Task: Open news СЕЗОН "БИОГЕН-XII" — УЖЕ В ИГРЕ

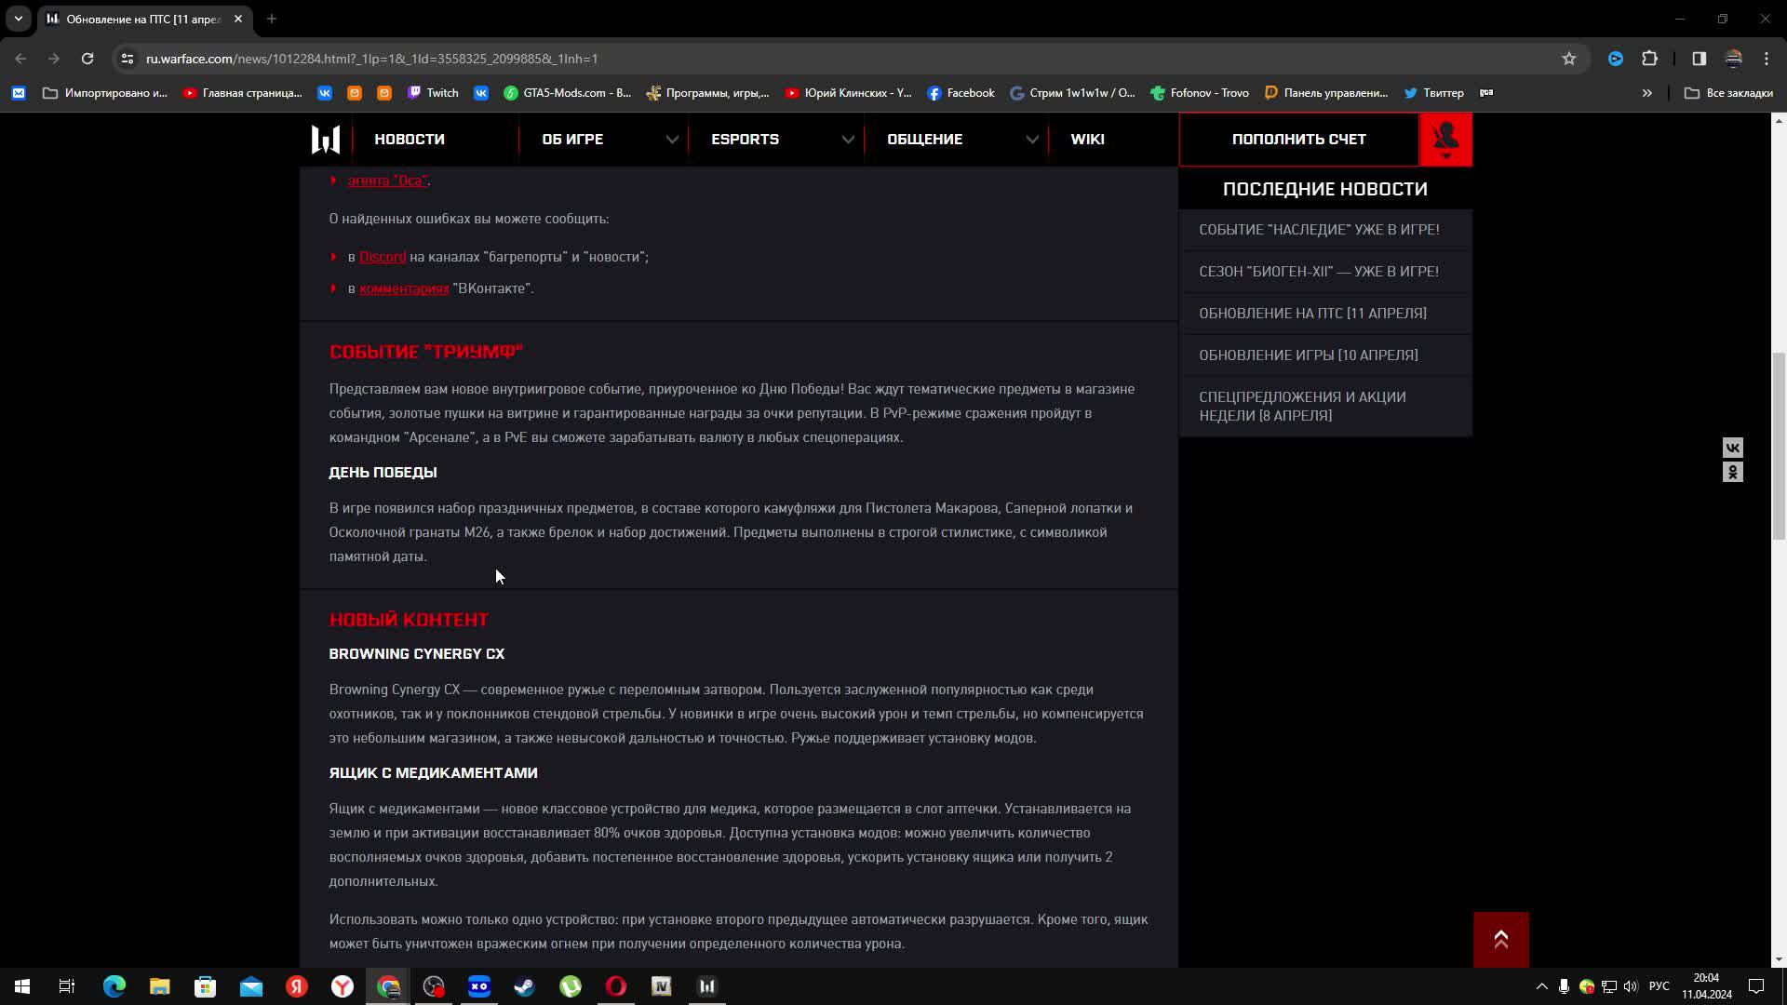Action: (1318, 272)
